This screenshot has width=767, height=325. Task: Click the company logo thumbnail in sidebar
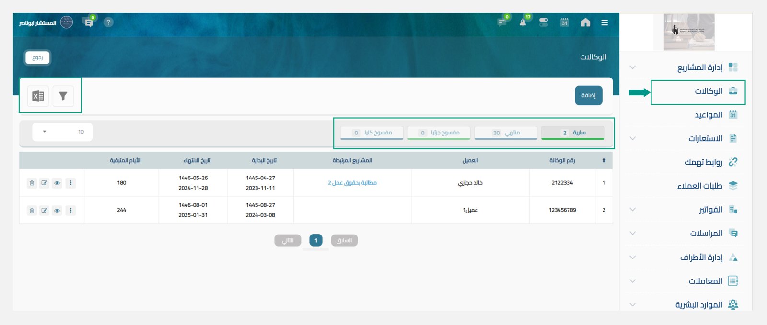(689, 32)
